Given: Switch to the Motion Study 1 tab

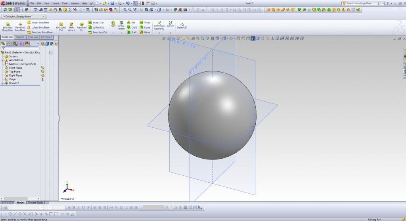Looking at the screenshot, I should pos(36,203).
